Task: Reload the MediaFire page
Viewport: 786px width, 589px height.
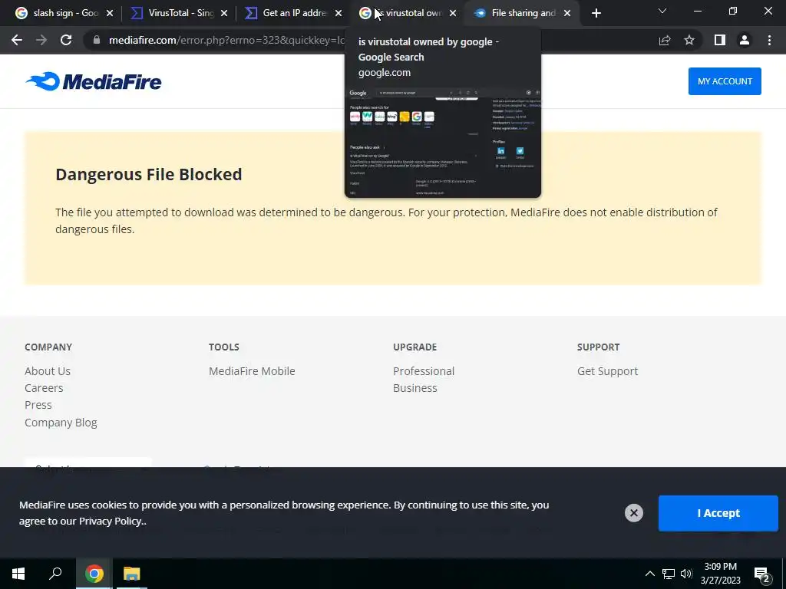Action: (66, 40)
